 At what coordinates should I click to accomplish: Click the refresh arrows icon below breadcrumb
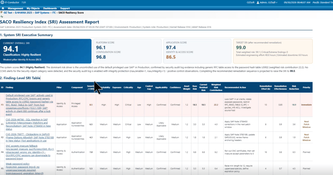point(2,16)
